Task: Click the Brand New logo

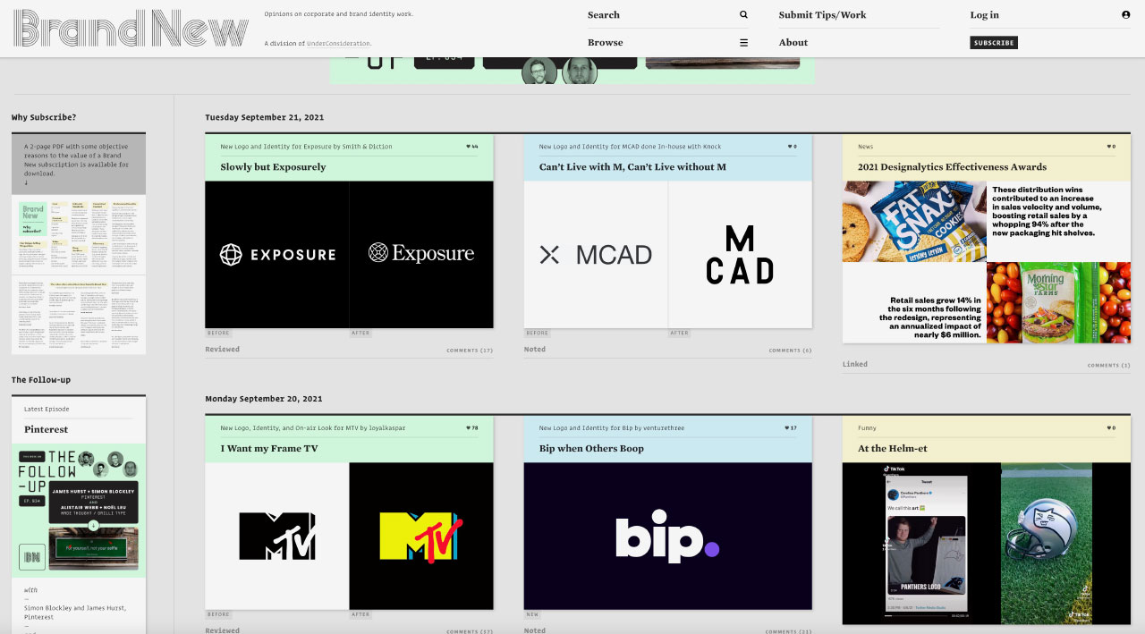Action: click(x=131, y=28)
